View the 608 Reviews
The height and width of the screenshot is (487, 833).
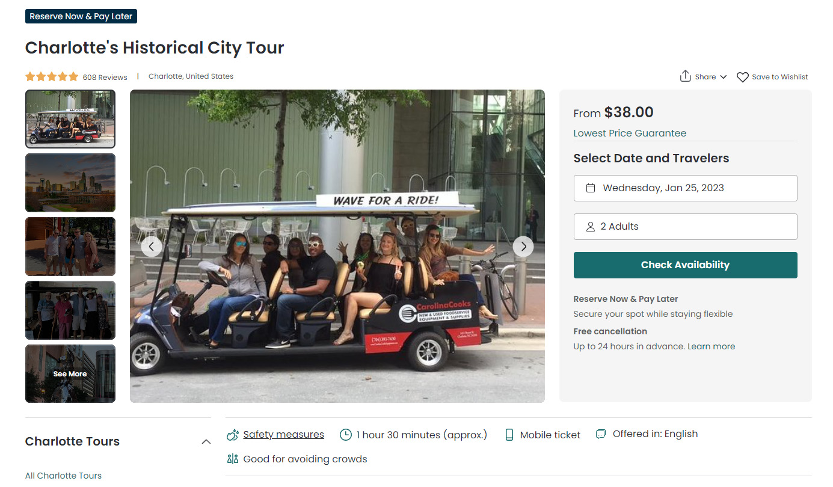tap(105, 76)
